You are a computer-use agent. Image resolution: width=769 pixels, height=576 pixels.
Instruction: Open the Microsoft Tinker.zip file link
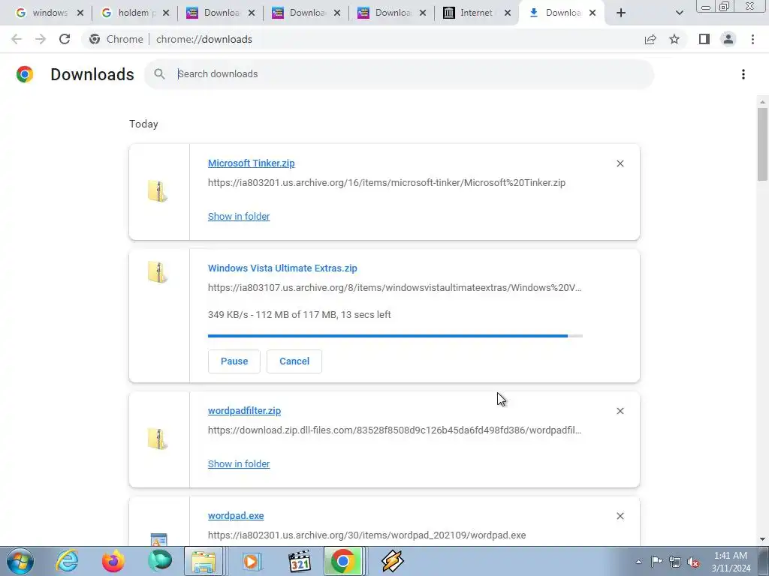tap(251, 163)
